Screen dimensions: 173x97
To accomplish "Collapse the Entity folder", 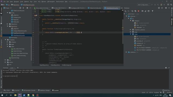I will 8,13.
